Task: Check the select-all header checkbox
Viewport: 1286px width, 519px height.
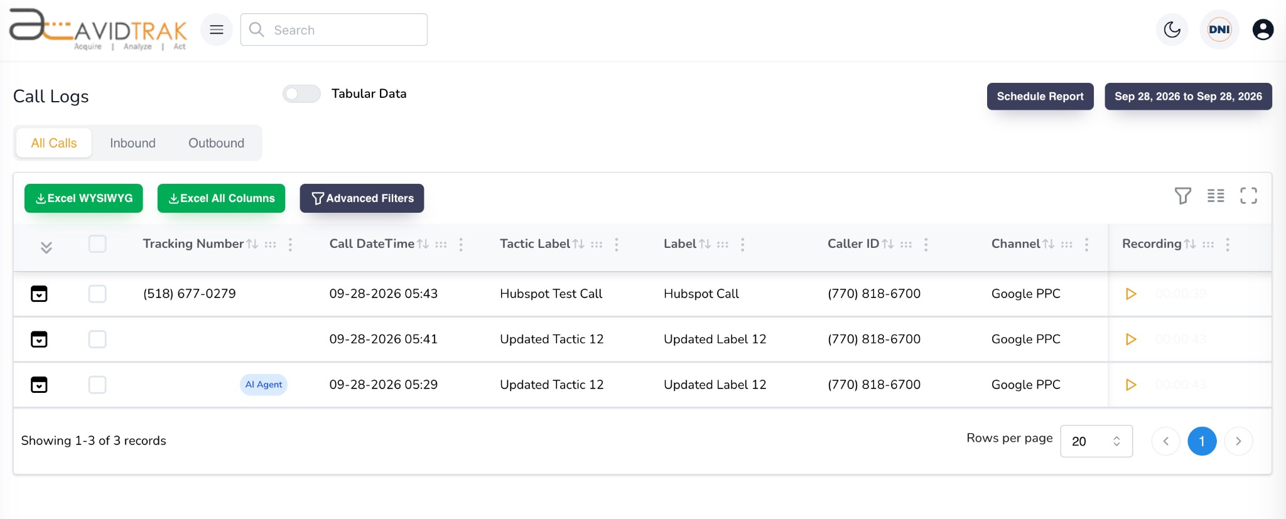Action: pos(97,243)
